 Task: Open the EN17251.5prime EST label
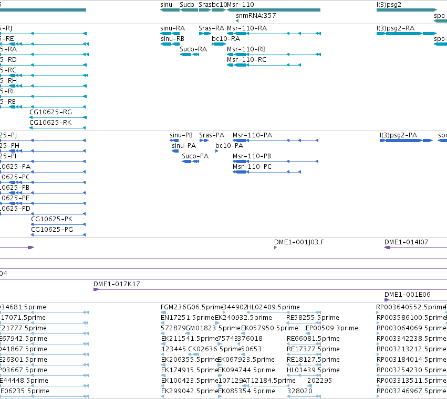click(188, 318)
